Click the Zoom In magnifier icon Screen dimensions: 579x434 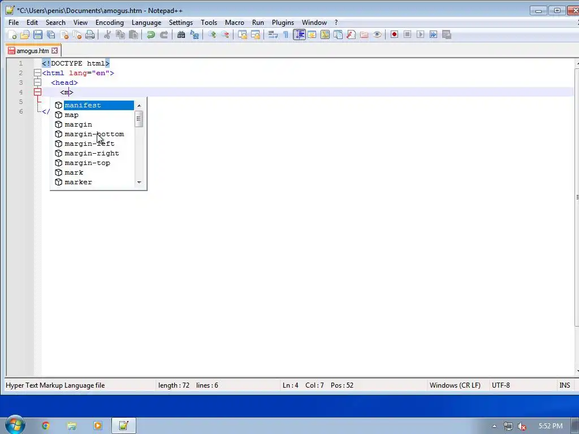(x=212, y=34)
